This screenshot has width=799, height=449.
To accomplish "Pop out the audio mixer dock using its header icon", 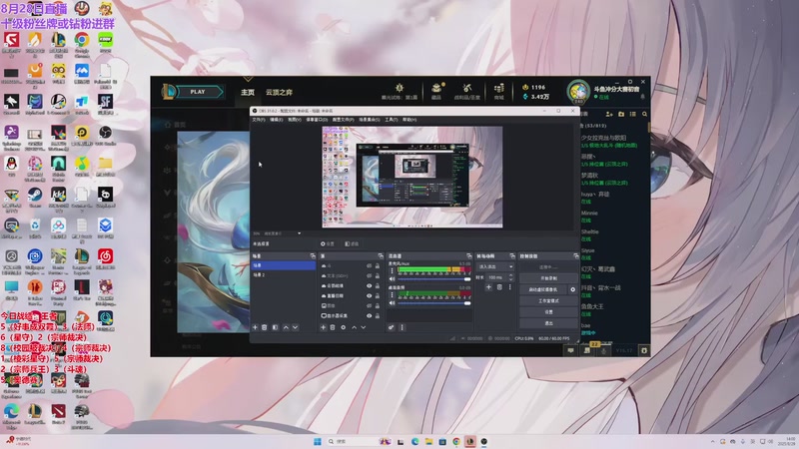I will [x=468, y=256].
